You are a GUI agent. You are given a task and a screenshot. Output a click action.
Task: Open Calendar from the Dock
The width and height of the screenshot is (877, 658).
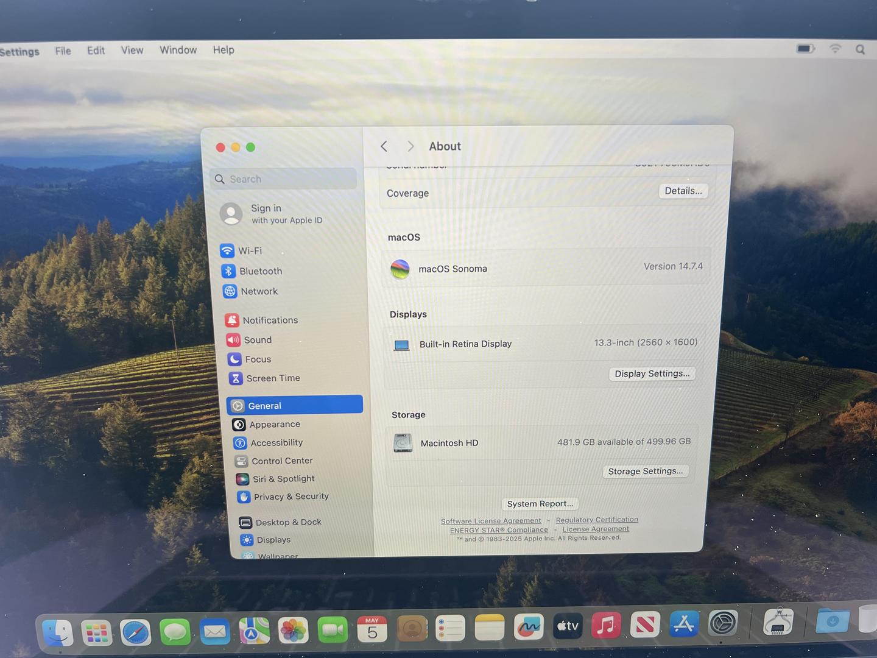pyautogui.click(x=372, y=629)
